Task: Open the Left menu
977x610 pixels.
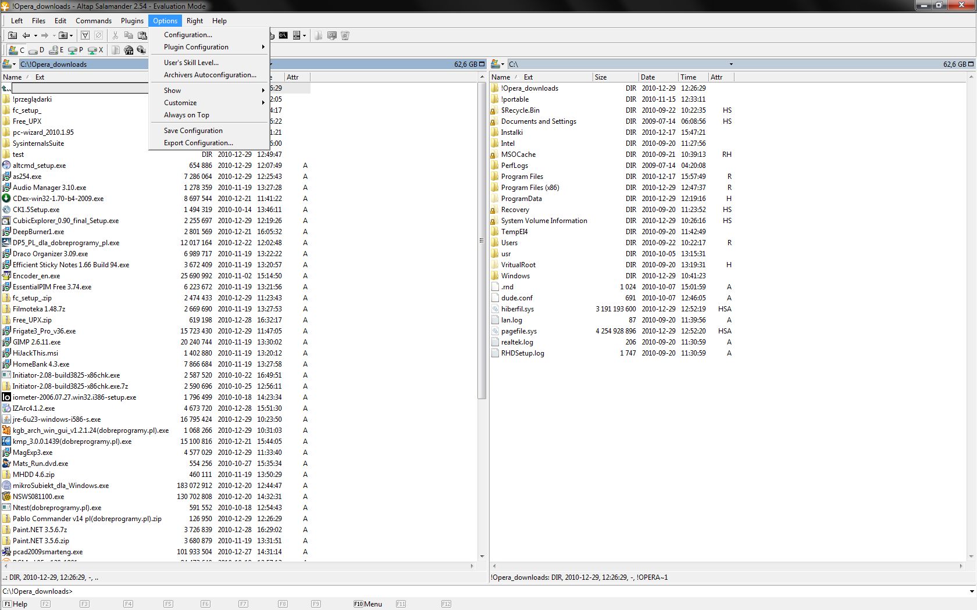Action: click(17, 20)
